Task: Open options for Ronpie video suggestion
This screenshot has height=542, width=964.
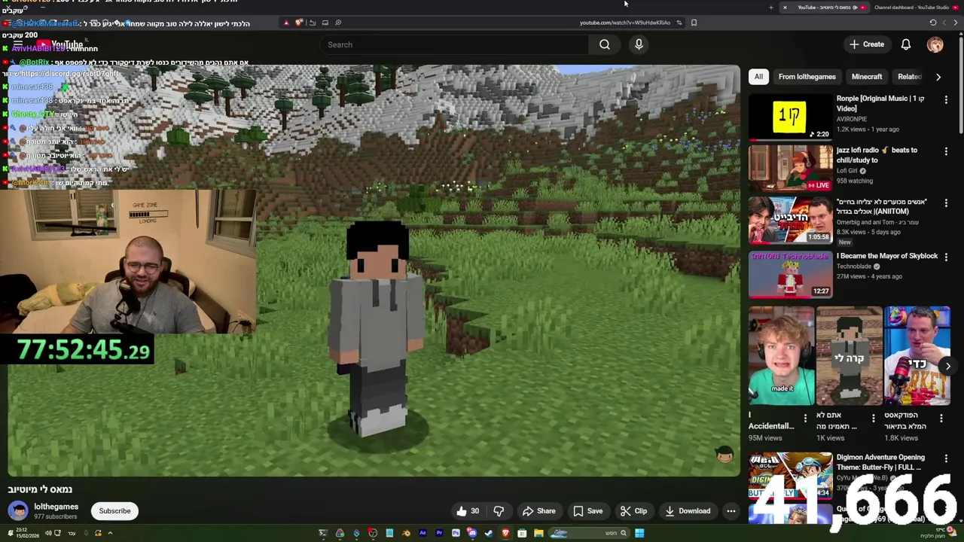Action: tap(946, 99)
